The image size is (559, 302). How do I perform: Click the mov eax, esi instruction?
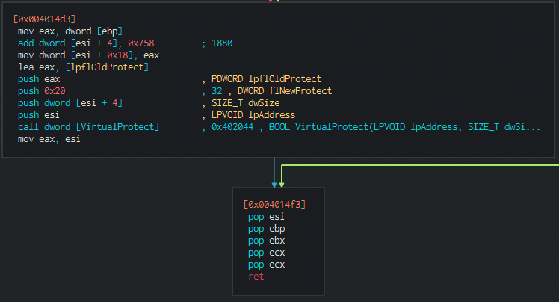pos(49,139)
